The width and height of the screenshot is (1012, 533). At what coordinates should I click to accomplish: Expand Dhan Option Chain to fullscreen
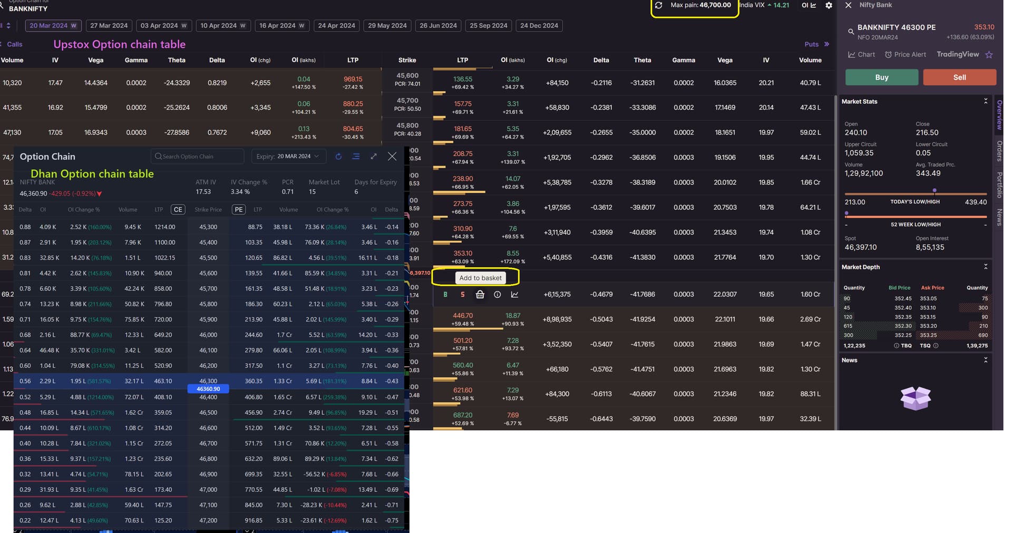(x=374, y=157)
